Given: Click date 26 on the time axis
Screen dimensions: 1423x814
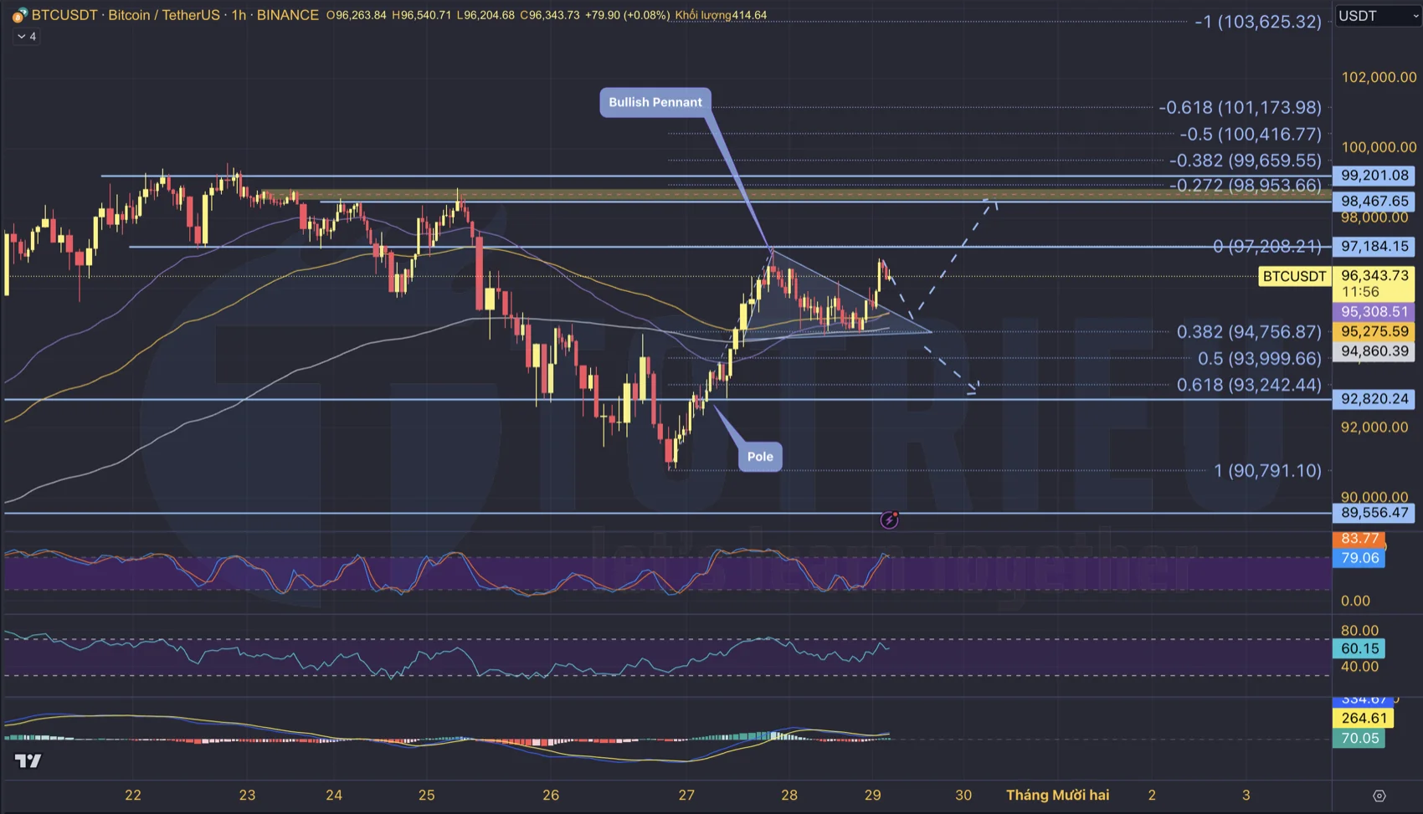Looking at the screenshot, I should pyautogui.click(x=551, y=795).
